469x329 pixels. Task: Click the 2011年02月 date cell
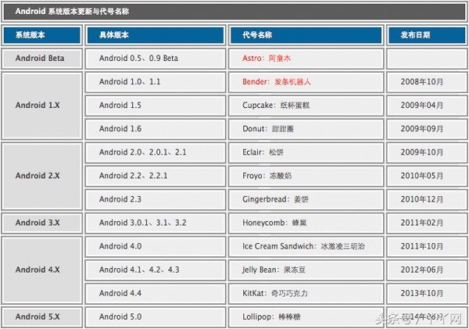[x=427, y=224]
